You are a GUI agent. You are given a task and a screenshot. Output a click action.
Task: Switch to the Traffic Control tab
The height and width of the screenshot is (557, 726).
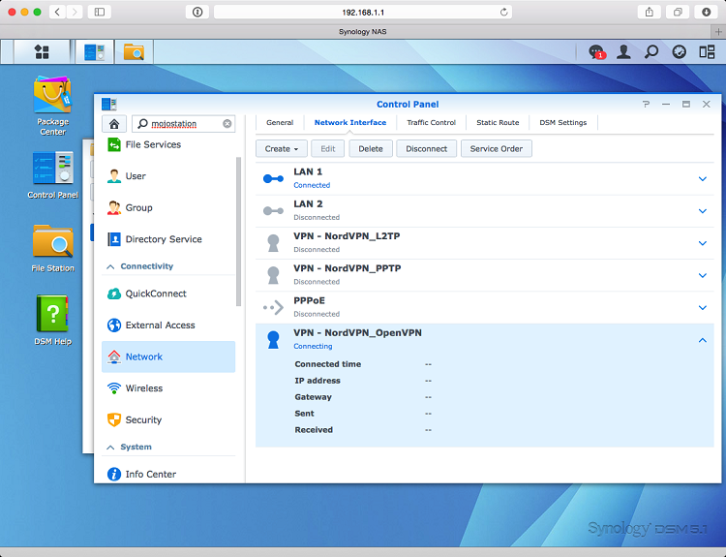pos(431,123)
